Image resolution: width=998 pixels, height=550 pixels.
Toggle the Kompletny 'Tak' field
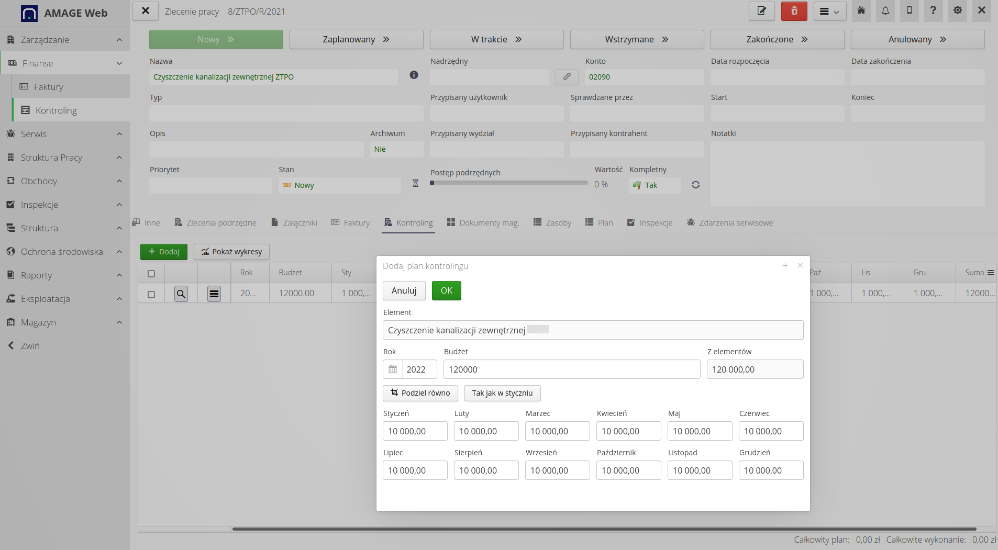(x=654, y=185)
